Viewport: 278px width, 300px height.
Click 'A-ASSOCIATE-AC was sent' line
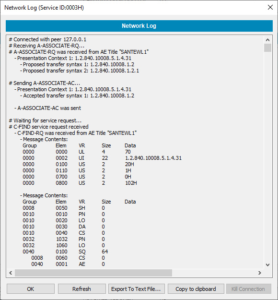click(48, 108)
